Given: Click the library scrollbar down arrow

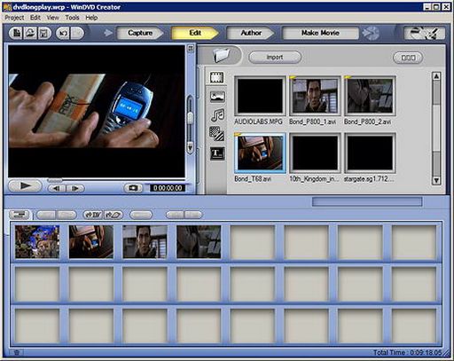Looking at the screenshot, I should pos(436,180).
